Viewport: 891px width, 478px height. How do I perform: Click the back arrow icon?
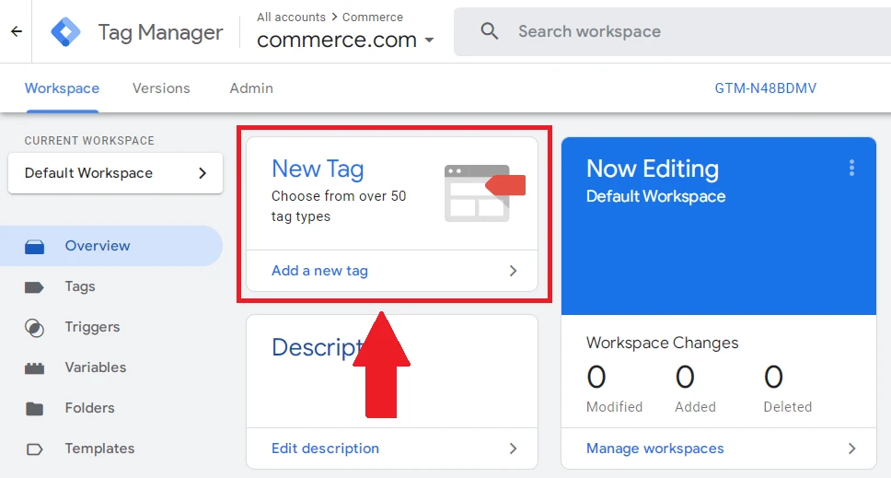point(16,31)
